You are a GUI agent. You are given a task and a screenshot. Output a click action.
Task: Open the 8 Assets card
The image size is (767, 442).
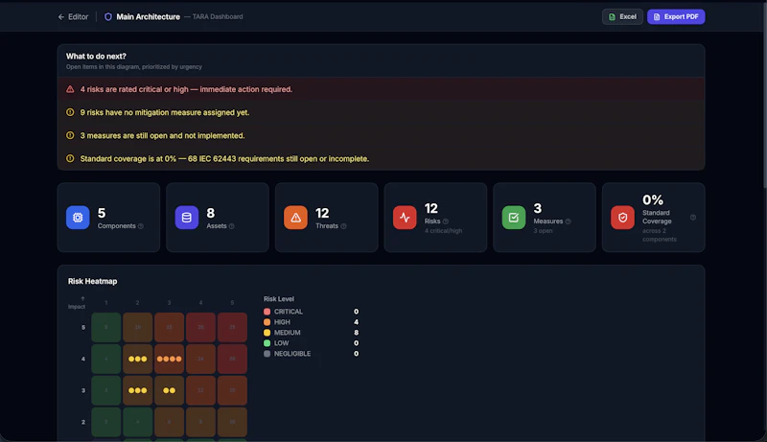[218, 218]
